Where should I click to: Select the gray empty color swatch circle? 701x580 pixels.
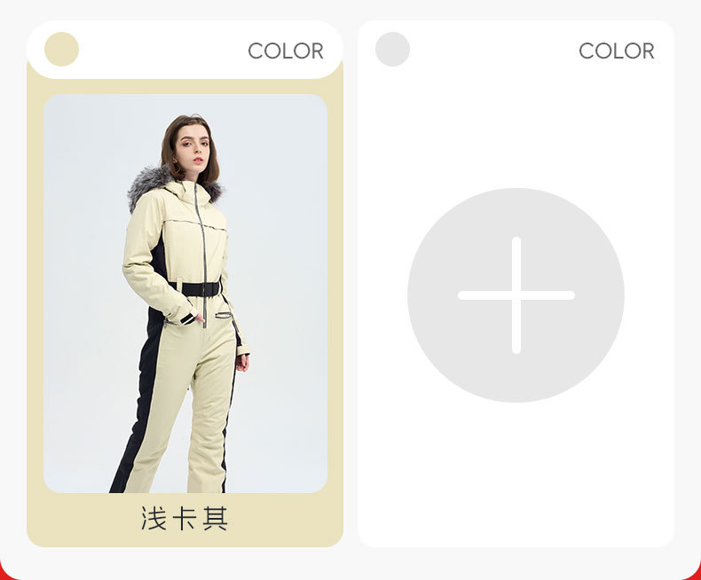click(392, 49)
